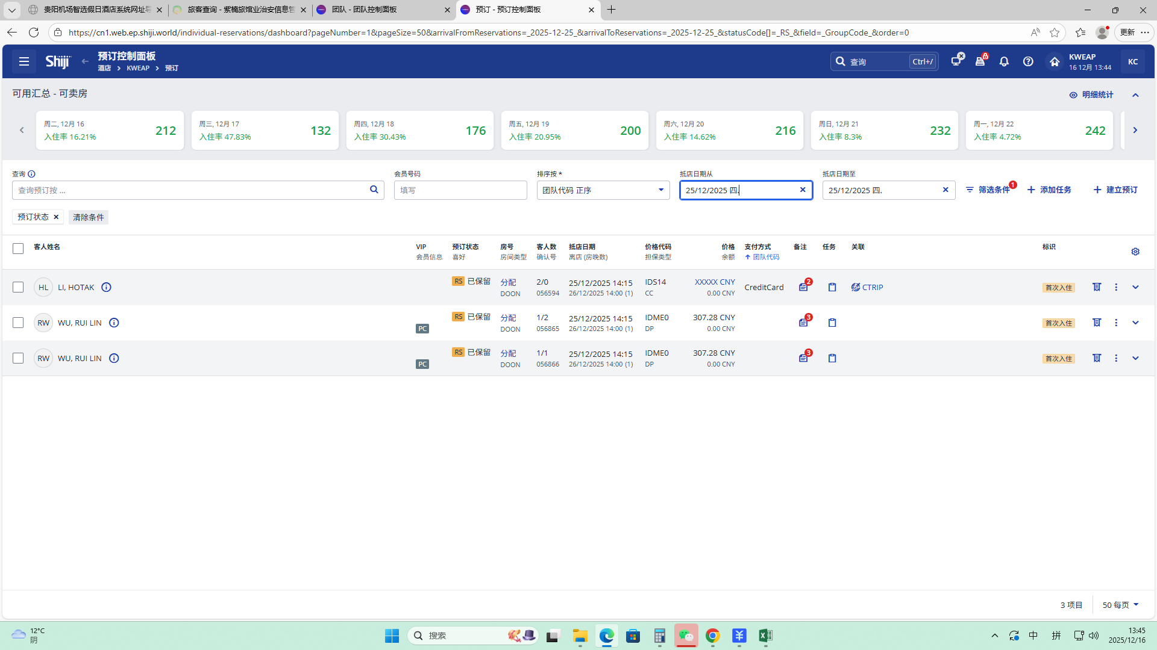
Task: Click the notification bell icon
Action: [1004, 61]
